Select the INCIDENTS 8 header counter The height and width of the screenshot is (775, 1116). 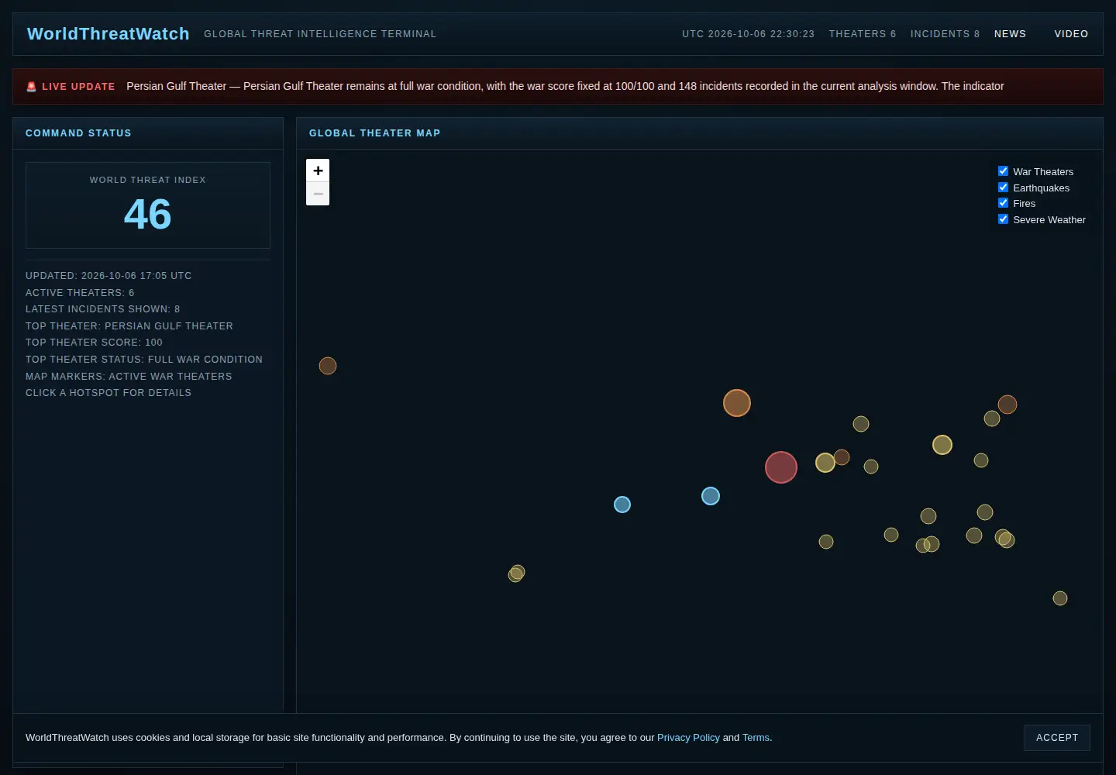945,34
